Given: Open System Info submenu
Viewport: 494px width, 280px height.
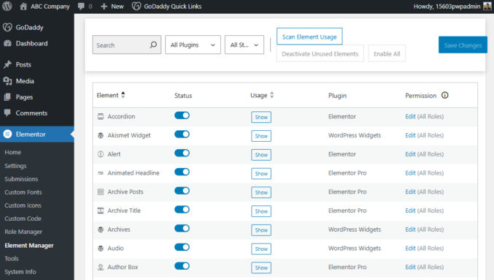Looking at the screenshot, I should tap(20, 272).
